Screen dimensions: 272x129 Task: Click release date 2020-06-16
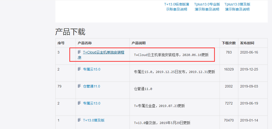(x=249, y=52)
